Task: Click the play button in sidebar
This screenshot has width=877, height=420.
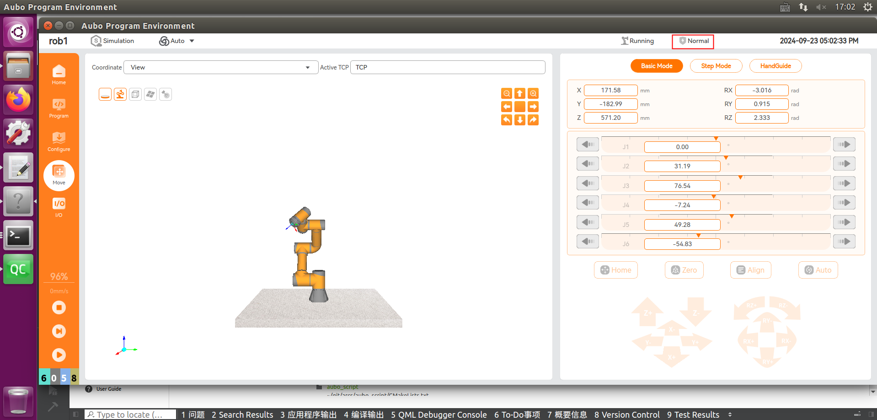Action: pyautogui.click(x=59, y=355)
